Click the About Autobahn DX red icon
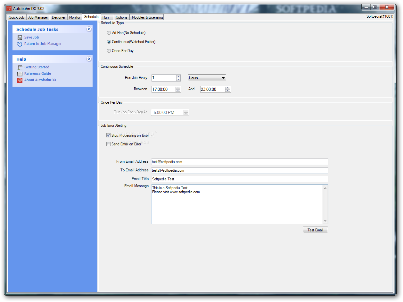Image resolution: width=403 pixels, height=302 pixels. [20, 80]
